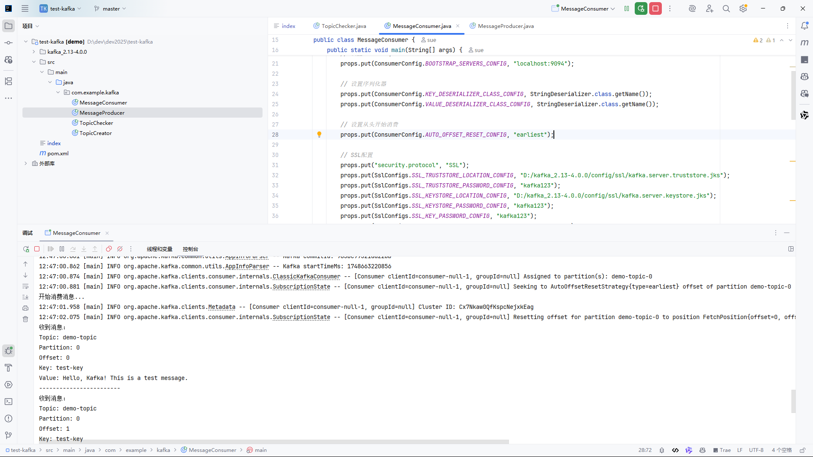
Task: Click the red Stop button in top toolbar
Action: pos(655,8)
